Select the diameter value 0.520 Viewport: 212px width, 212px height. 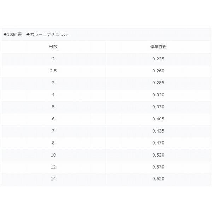pyautogui.click(x=158, y=155)
